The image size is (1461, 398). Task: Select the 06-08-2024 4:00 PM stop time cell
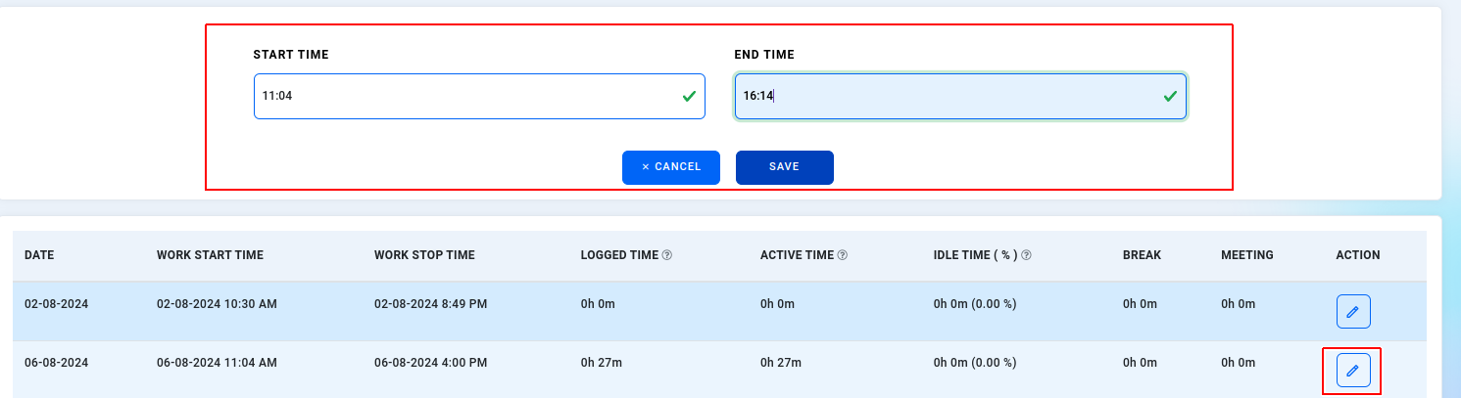(431, 363)
